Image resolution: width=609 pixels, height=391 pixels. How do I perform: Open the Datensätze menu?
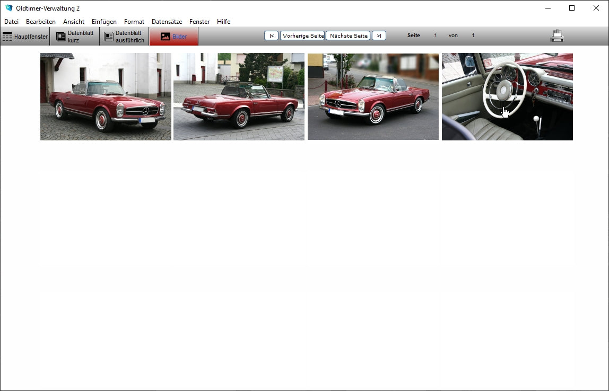click(167, 22)
